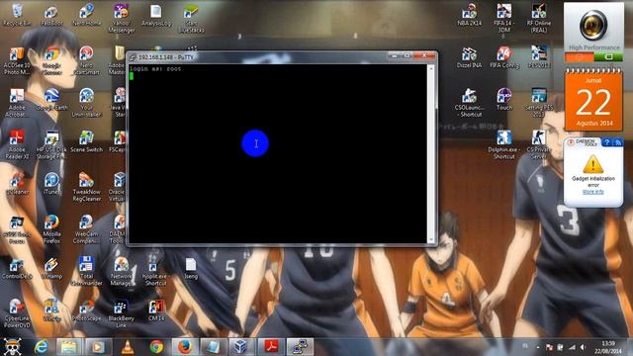Select the ACDSee 10 Photo Manager shortcut
The width and height of the screenshot is (633, 356).
[17, 61]
